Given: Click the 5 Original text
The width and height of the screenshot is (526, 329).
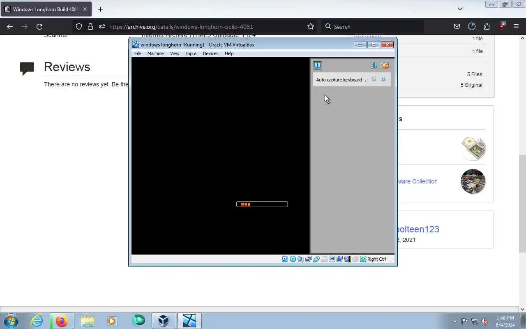Looking at the screenshot, I should pyautogui.click(x=471, y=85).
